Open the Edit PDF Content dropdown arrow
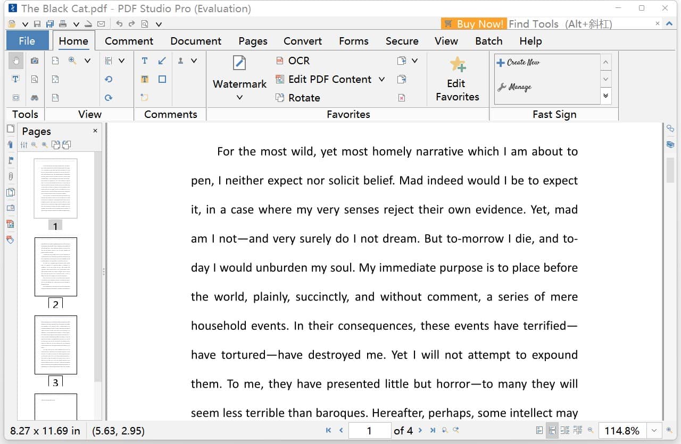The image size is (681, 444). pos(381,79)
